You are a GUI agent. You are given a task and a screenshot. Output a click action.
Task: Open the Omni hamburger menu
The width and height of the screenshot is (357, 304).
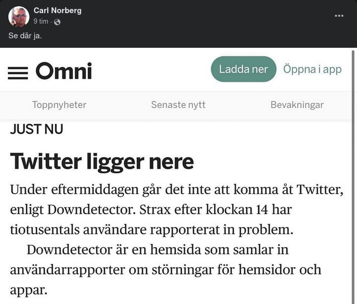coord(18,72)
